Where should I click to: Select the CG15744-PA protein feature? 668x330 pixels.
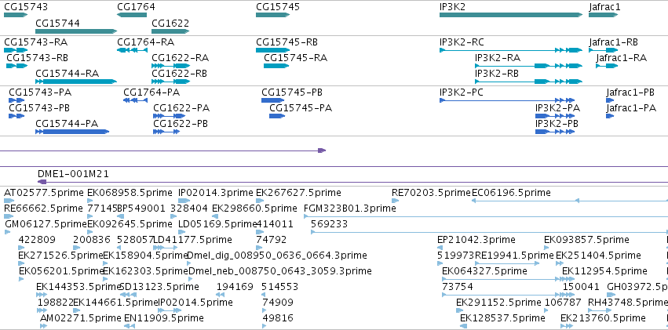[72, 132]
